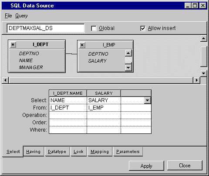Enable the Global checkbox
The image size is (209, 176).
[x=94, y=28]
